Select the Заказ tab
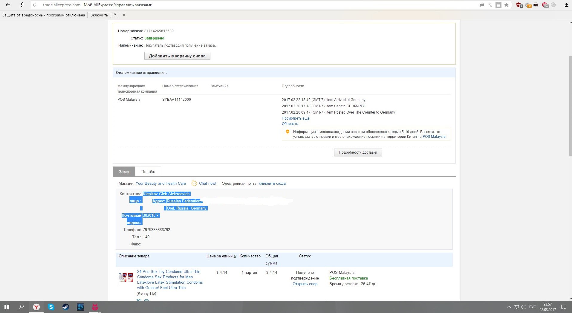The height and width of the screenshot is (313, 572). click(x=124, y=172)
